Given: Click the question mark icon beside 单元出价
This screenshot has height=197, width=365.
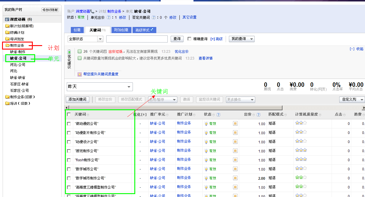Looking at the screenshot, I should click(108, 17).
